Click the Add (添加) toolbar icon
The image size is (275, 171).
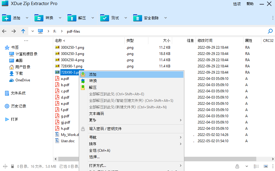tap(7, 18)
